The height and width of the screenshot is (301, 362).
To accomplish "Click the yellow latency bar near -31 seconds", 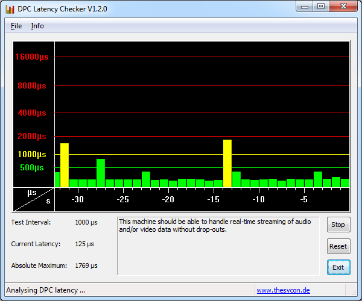I will (65, 165).
